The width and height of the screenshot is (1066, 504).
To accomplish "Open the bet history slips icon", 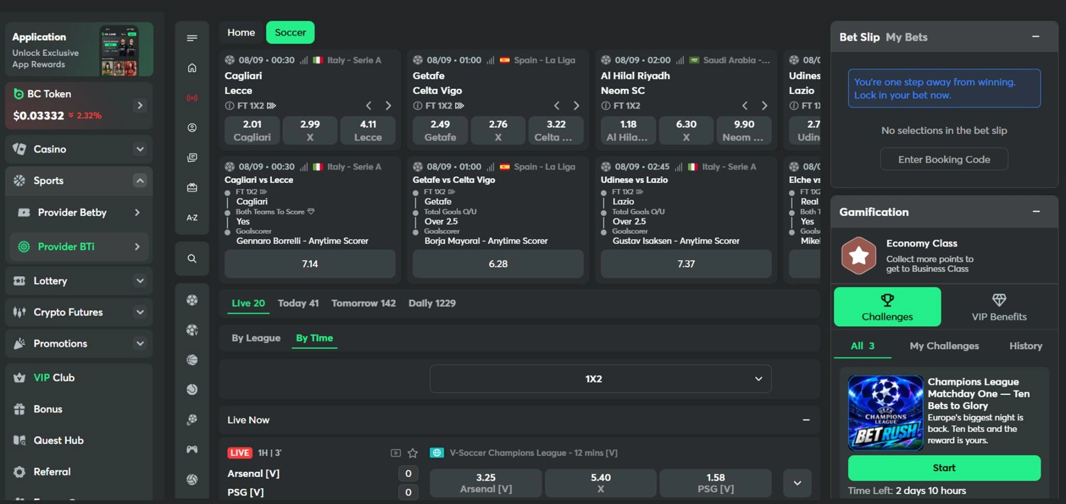I will [x=192, y=158].
